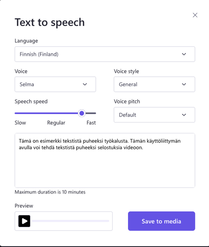Click the chevron arrow in Language field
Viewport: 209px width, 247px height.
(x=184, y=54)
